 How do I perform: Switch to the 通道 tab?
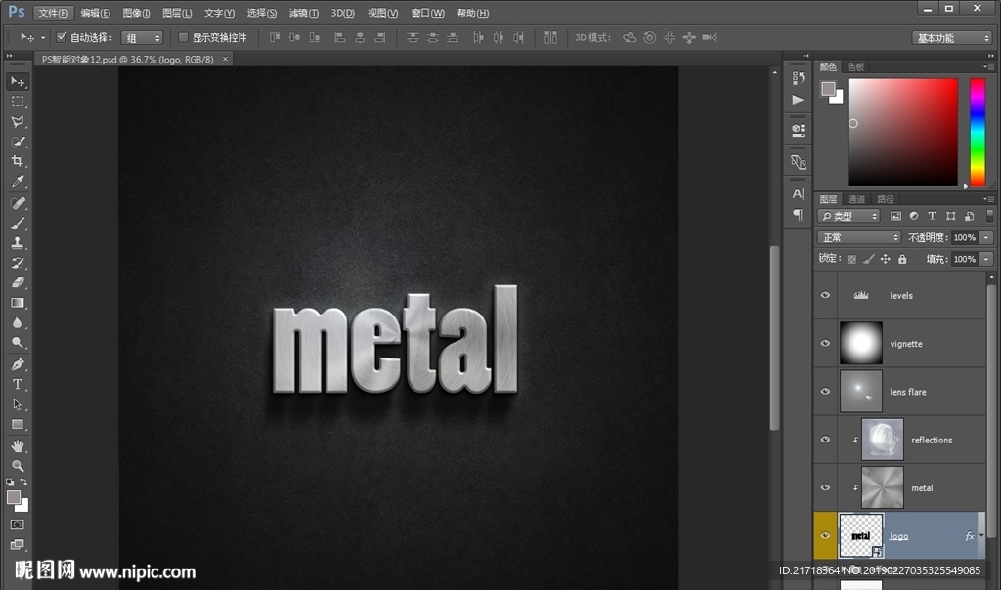856,199
